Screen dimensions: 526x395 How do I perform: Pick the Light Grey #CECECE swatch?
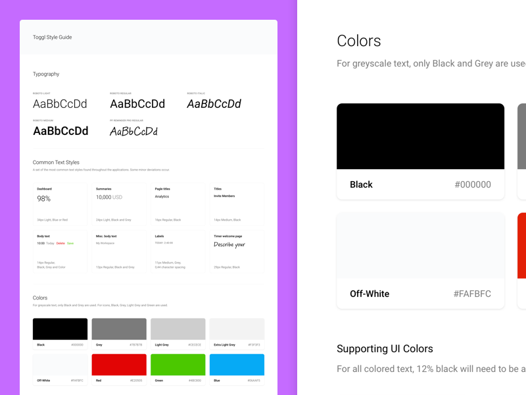click(x=178, y=334)
